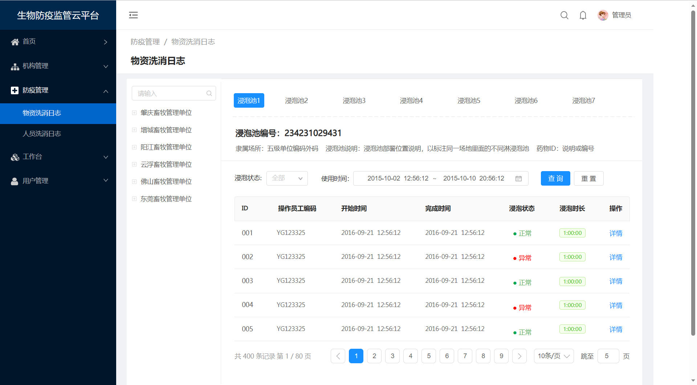Click the search icon in the tree filter box
The width and height of the screenshot is (697, 385).
pyautogui.click(x=209, y=94)
